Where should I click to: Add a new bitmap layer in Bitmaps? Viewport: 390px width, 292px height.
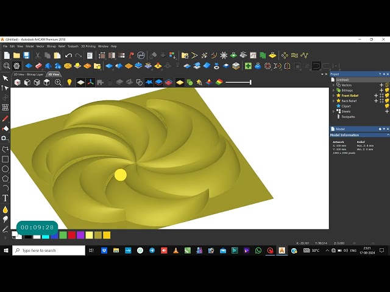[x=381, y=90]
